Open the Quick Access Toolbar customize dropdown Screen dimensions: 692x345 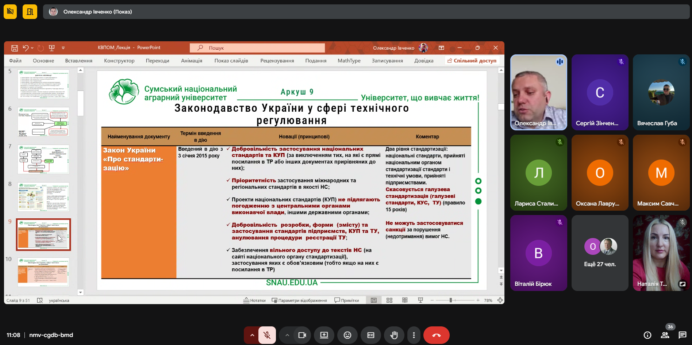pyautogui.click(x=63, y=48)
